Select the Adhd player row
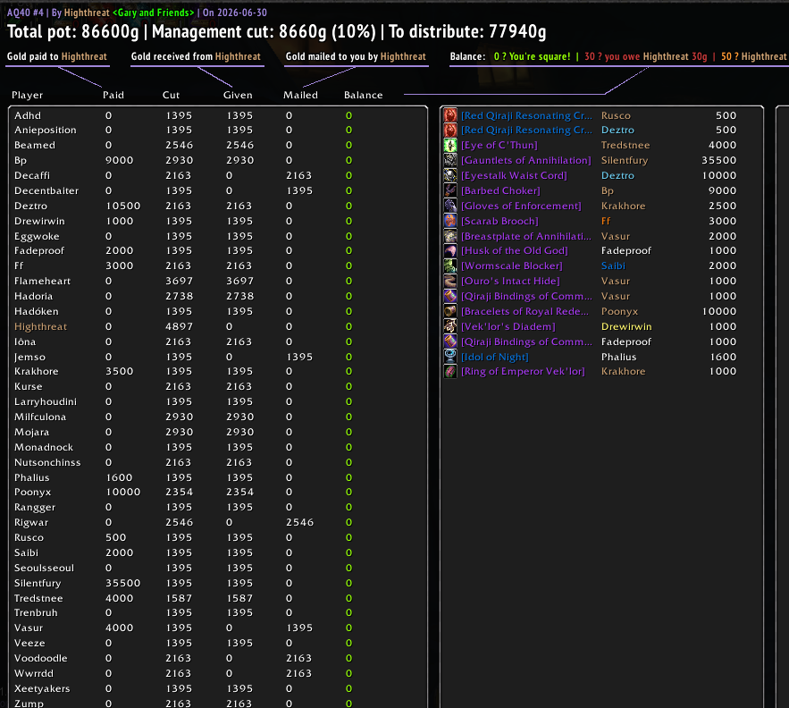This screenshot has height=708, width=789. pos(217,115)
